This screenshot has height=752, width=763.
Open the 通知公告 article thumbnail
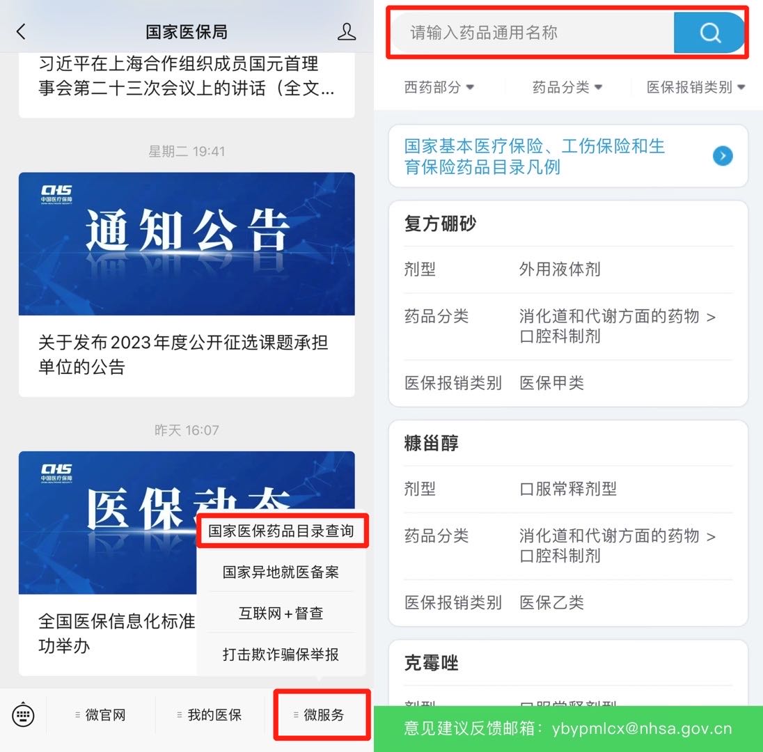(x=187, y=244)
